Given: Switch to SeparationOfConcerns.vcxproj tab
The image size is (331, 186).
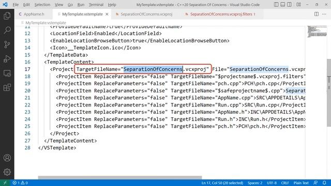Looking at the screenshot, I should point(146,14).
